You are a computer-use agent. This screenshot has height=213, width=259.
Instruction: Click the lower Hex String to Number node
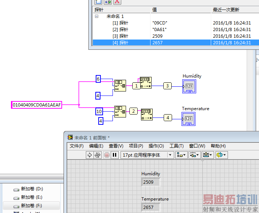point(147,115)
